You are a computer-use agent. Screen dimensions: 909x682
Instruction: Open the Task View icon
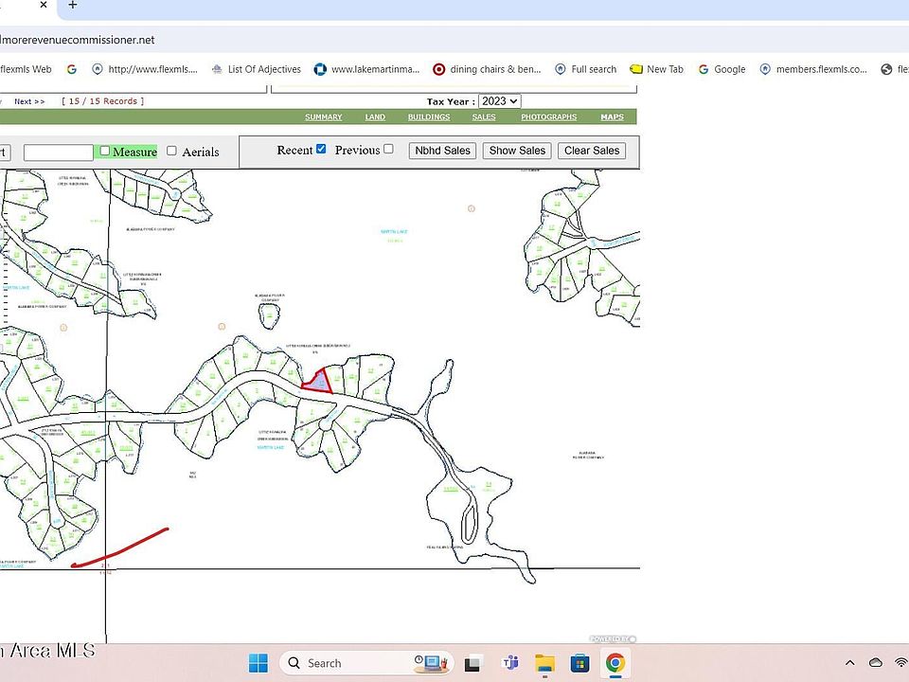tap(474, 663)
